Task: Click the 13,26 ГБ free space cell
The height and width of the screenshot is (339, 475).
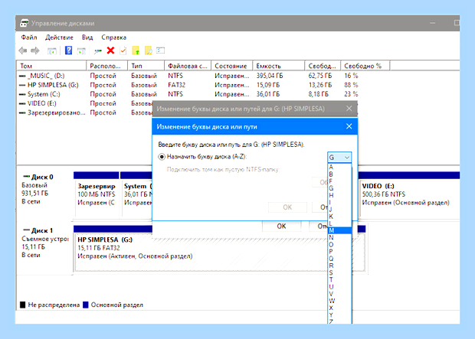Action: pos(320,85)
